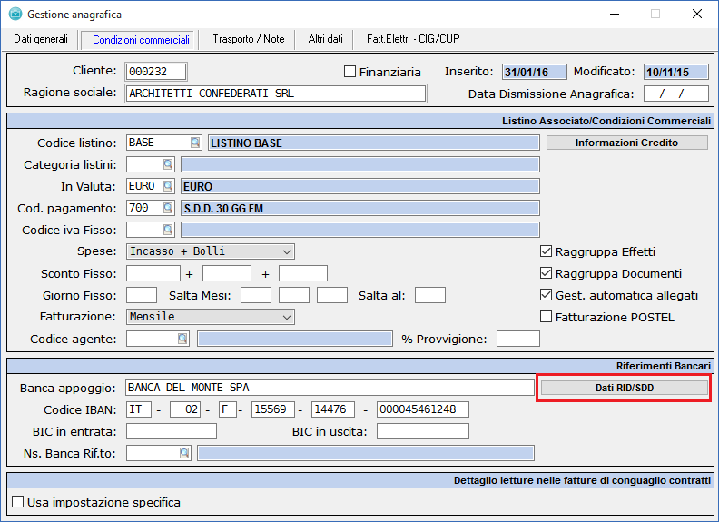Switch to Dati generali tab
Viewport: 719px width, 522px height.
(41, 39)
